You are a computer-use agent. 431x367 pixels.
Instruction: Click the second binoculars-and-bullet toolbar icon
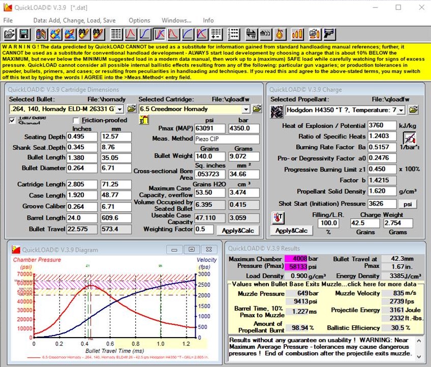[99, 35]
